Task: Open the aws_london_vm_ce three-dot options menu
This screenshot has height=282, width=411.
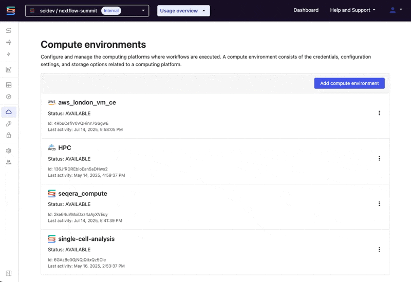Action: (x=379, y=113)
